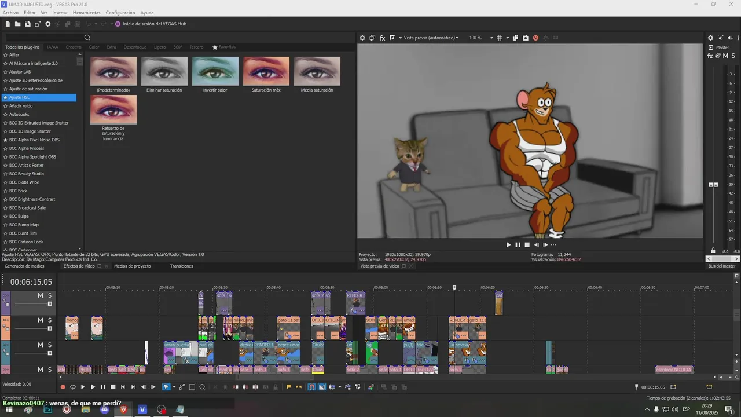Image resolution: width=741 pixels, height=417 pixels.
Task: Switch to Desenfoque plug-in category tab
Action: point(135,47)
